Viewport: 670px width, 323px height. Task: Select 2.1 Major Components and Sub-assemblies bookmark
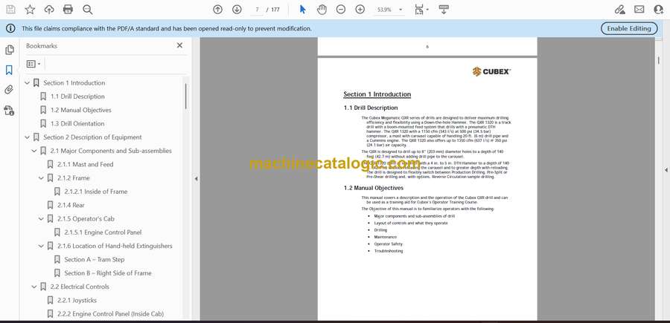(111, 151)
